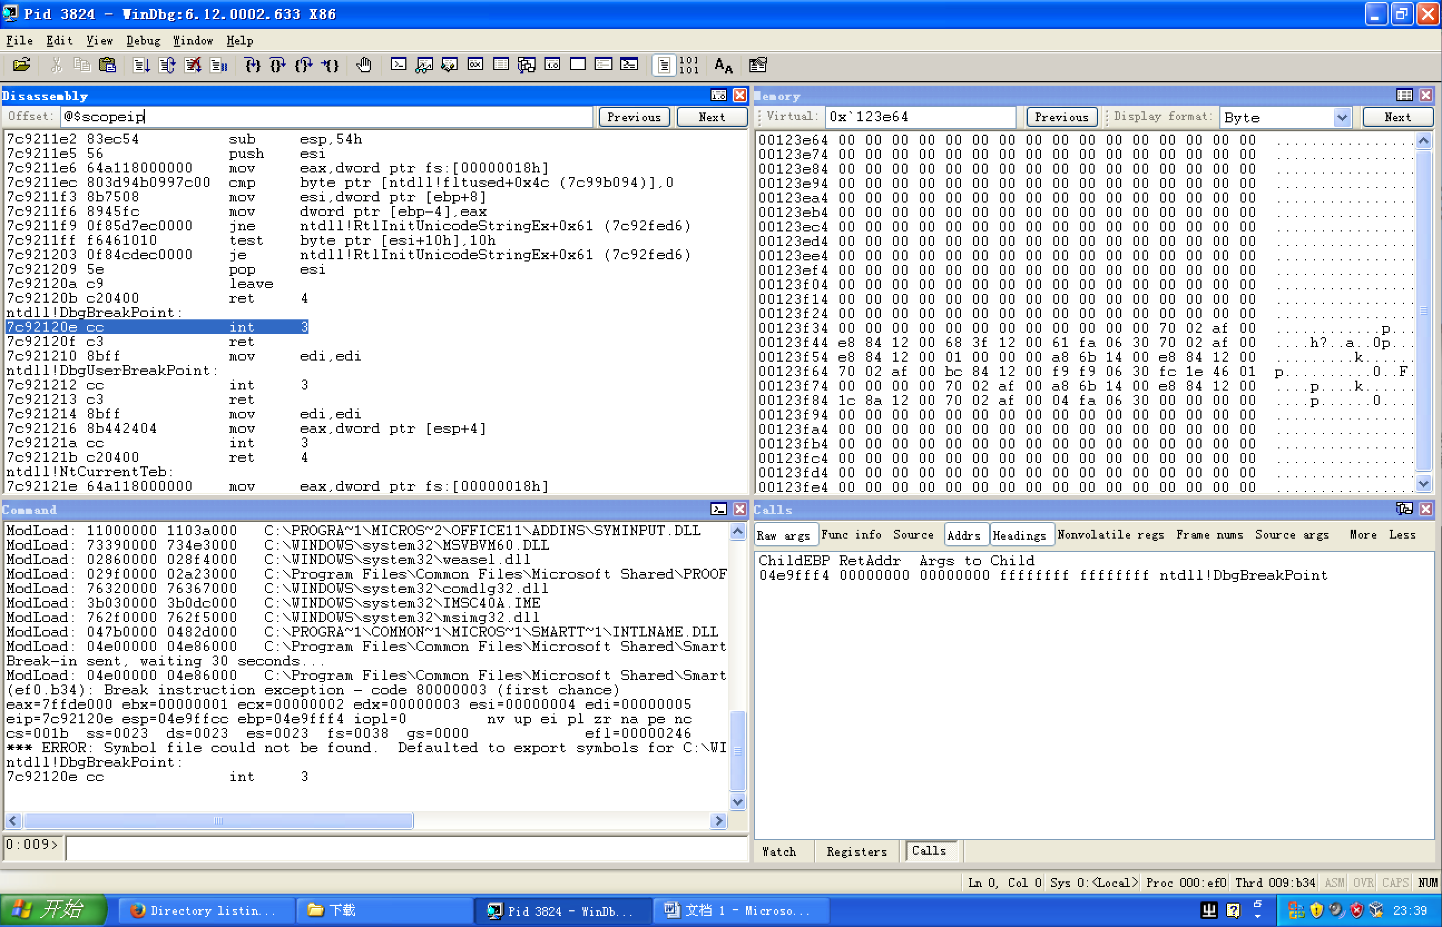Viewport: 1442px width, 927px height.
Task: Open Processes and Threads toolbar icon
Action: click(604, 65)
